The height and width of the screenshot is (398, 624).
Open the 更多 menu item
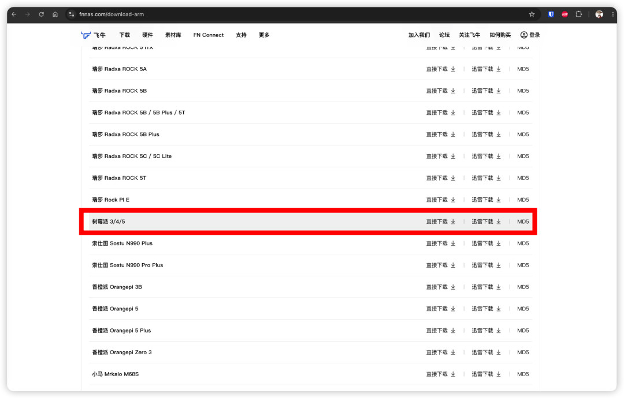(264, 35)
